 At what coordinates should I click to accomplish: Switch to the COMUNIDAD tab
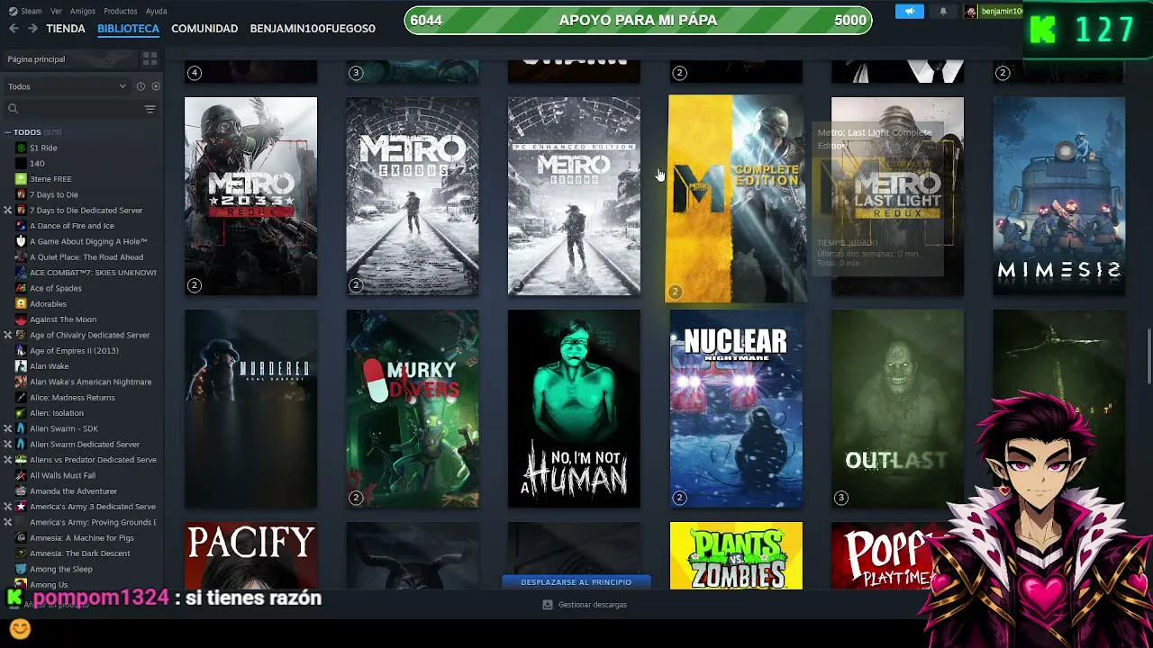(x=204, y=29)
